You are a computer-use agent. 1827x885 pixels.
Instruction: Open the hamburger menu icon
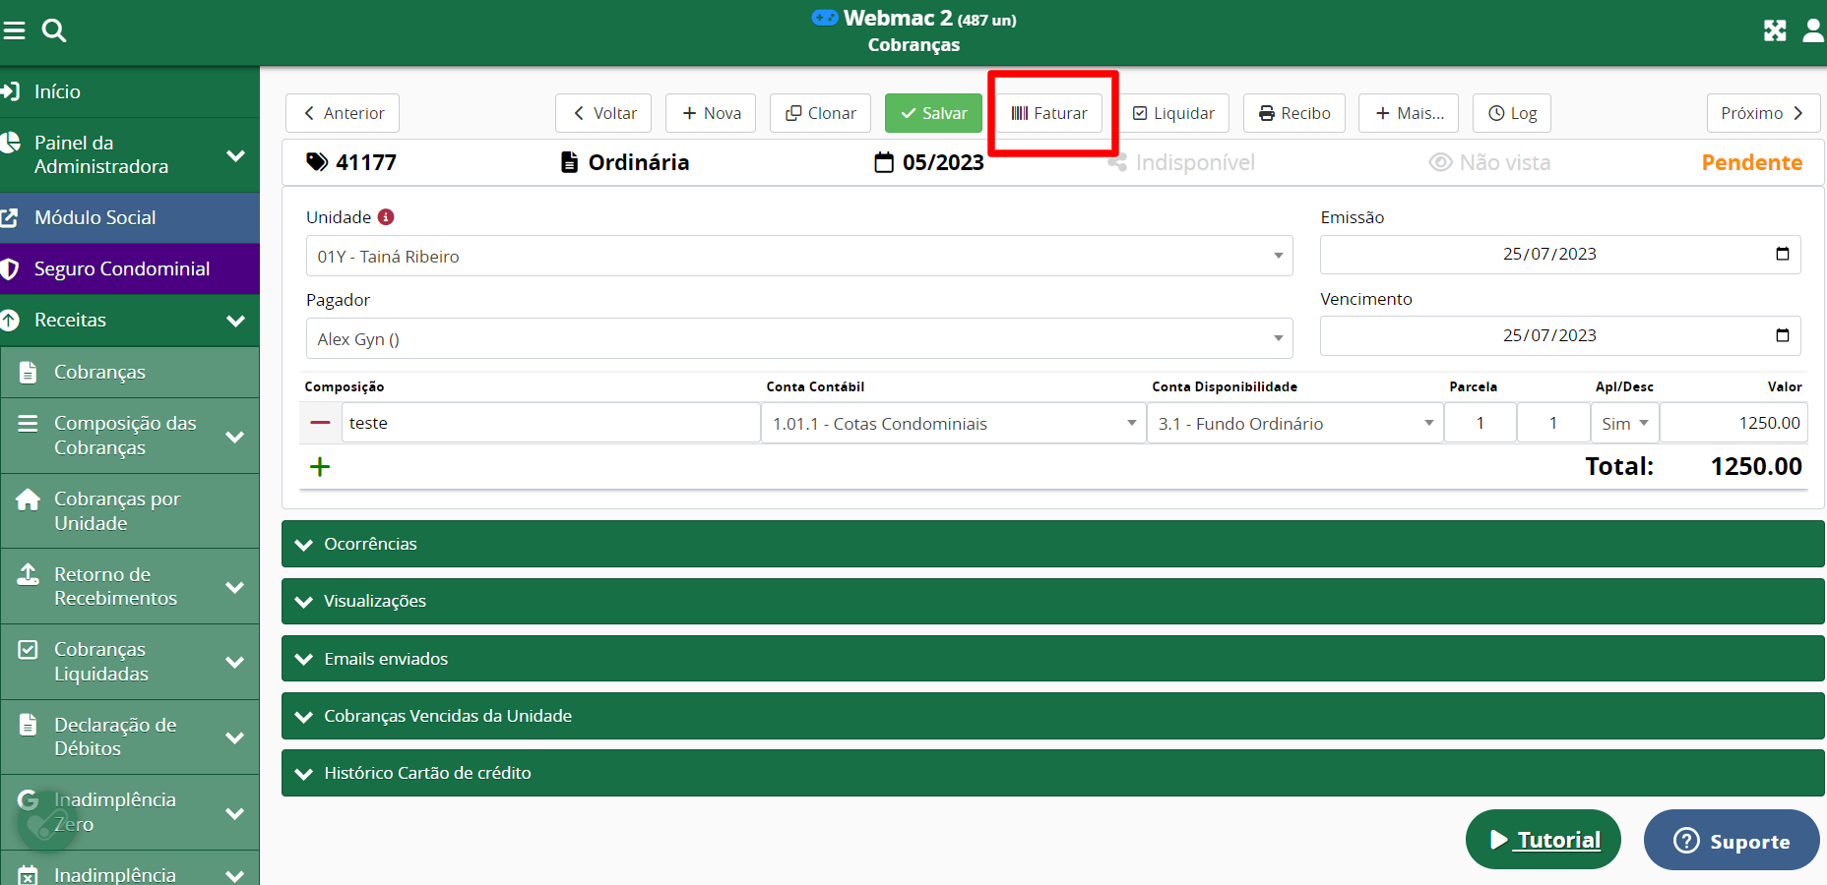tap(14, 31)
